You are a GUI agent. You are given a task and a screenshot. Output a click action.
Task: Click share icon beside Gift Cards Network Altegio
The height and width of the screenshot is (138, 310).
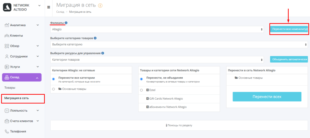click(x=147, y=98)
